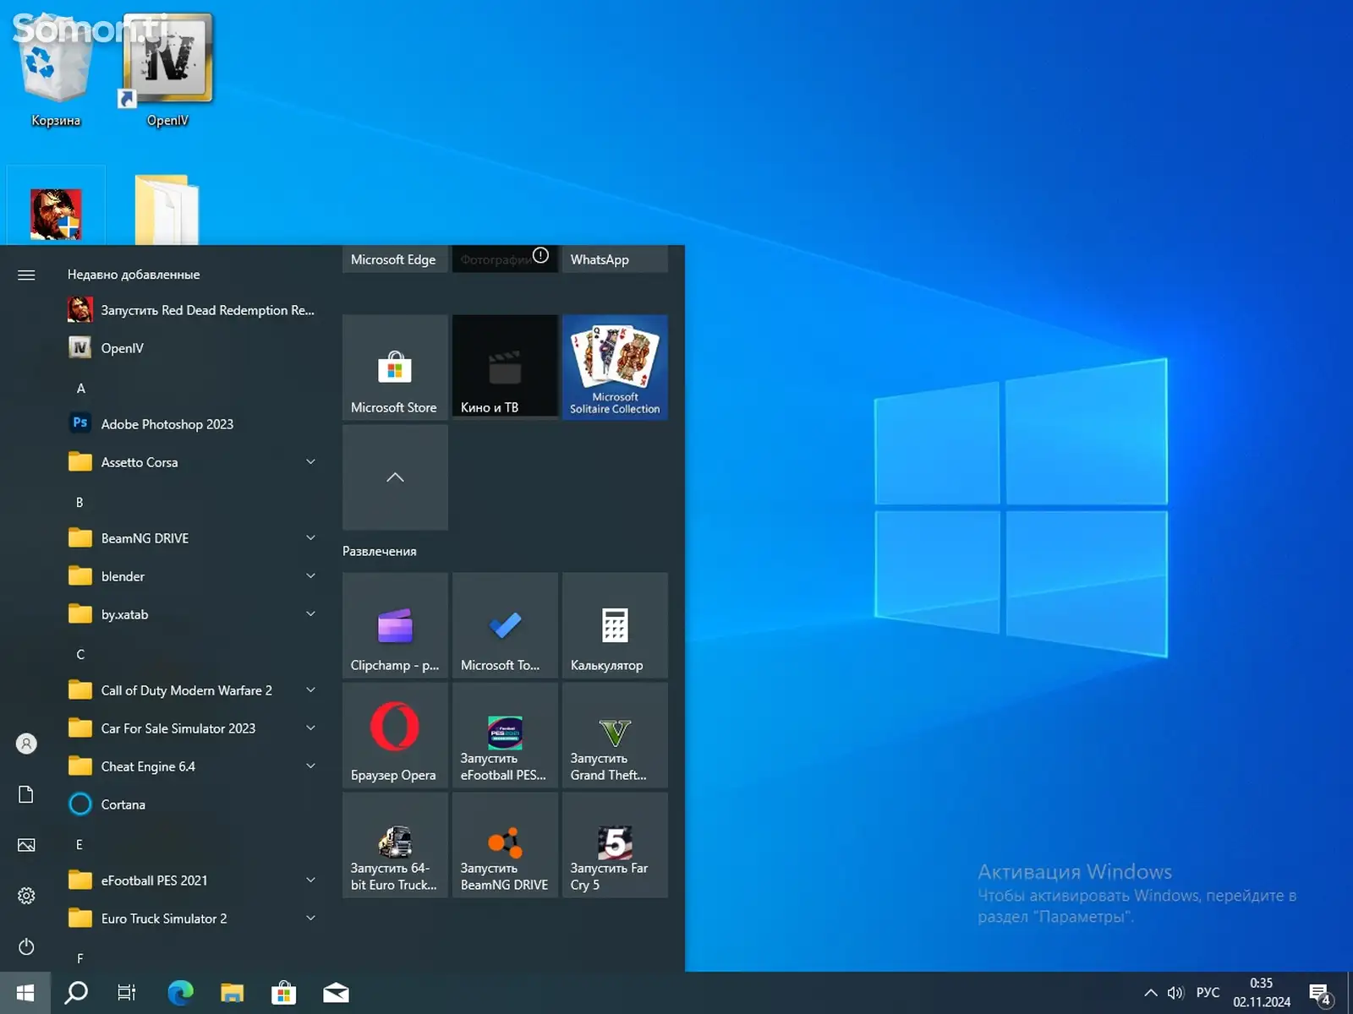This screenshot has height=1014, width=1353.
Task: Click the Недавно добавленные header
Action: pyautogui.click(x=134, y=275)
